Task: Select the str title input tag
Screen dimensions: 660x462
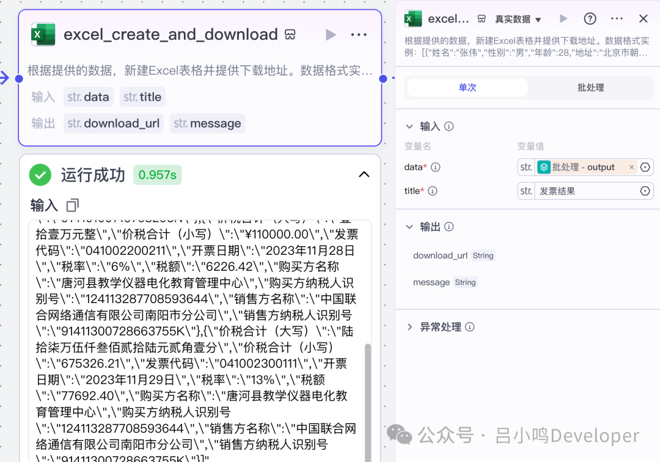Action: point(142,97)
